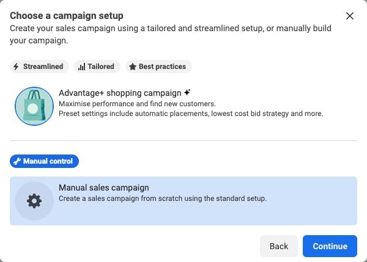Click the Manual control badge
This screenshot has height=262, width=367.
pos(44,161)
